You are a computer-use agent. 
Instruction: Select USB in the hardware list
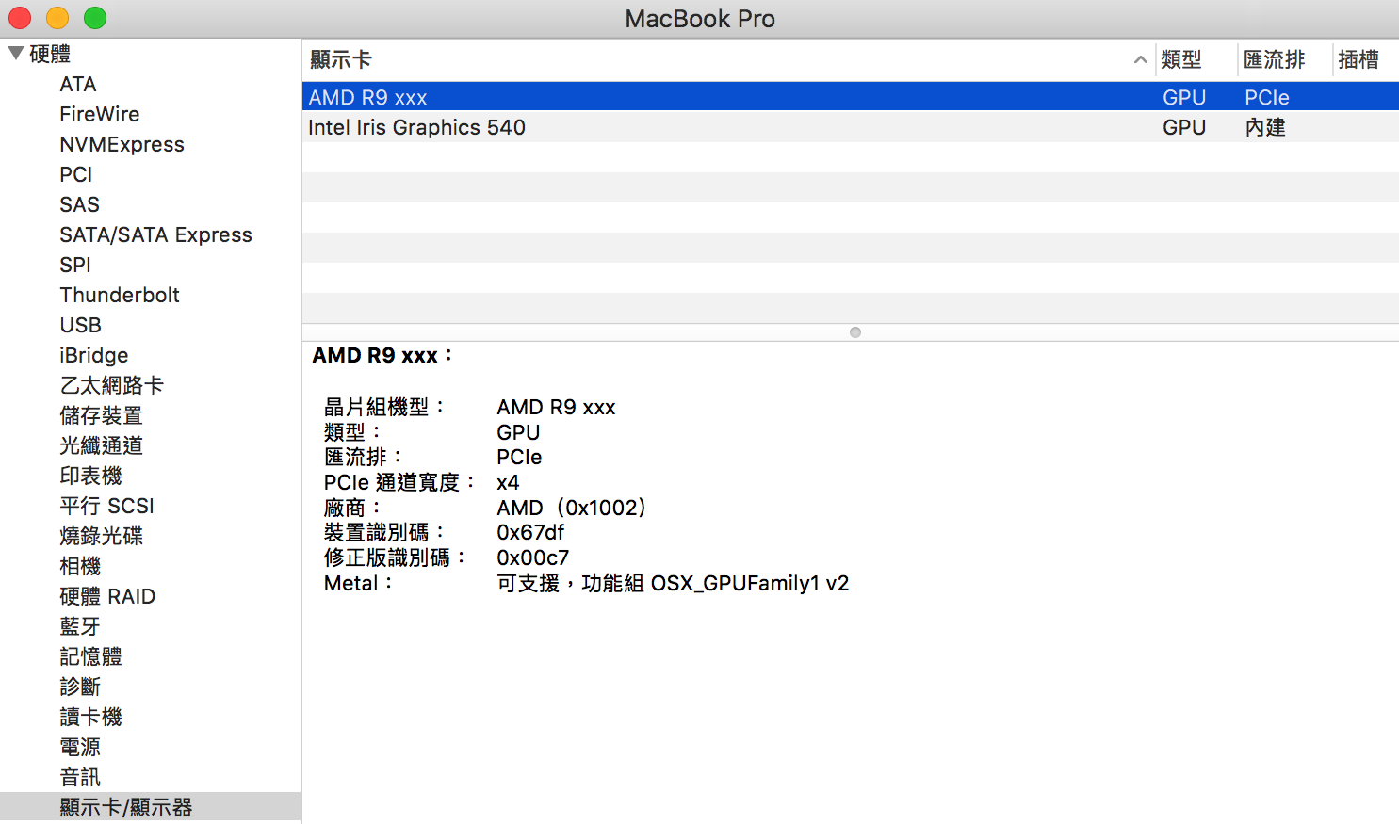(x=81, y=325)
